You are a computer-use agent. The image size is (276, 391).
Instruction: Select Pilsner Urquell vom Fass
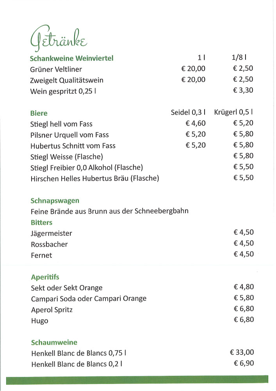[x=69, y=135]
